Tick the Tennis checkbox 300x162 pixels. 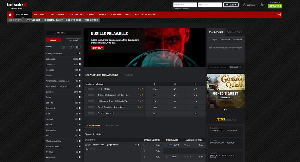coord(80,75)
